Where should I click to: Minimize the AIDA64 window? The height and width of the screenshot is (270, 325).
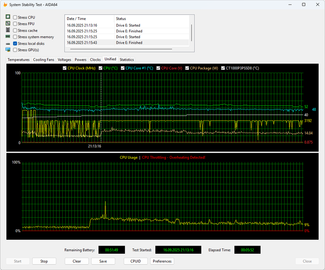click(x=290, y=5)
